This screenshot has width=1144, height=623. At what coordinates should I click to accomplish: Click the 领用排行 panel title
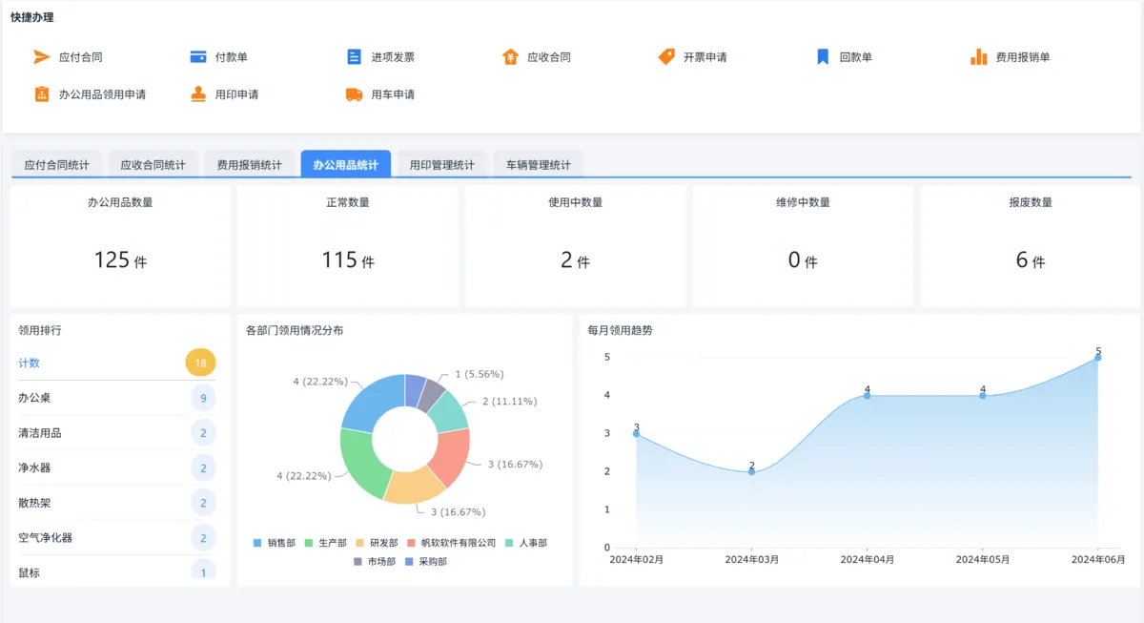40,330
